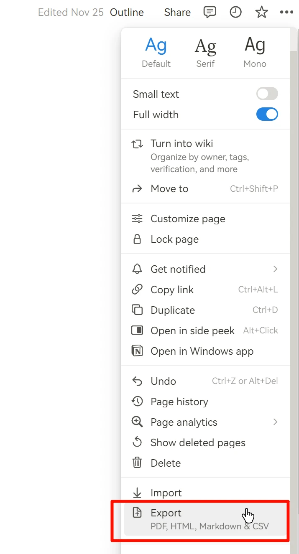
Task: Choose Turn into wiki option
Action: tap(182, 144)
